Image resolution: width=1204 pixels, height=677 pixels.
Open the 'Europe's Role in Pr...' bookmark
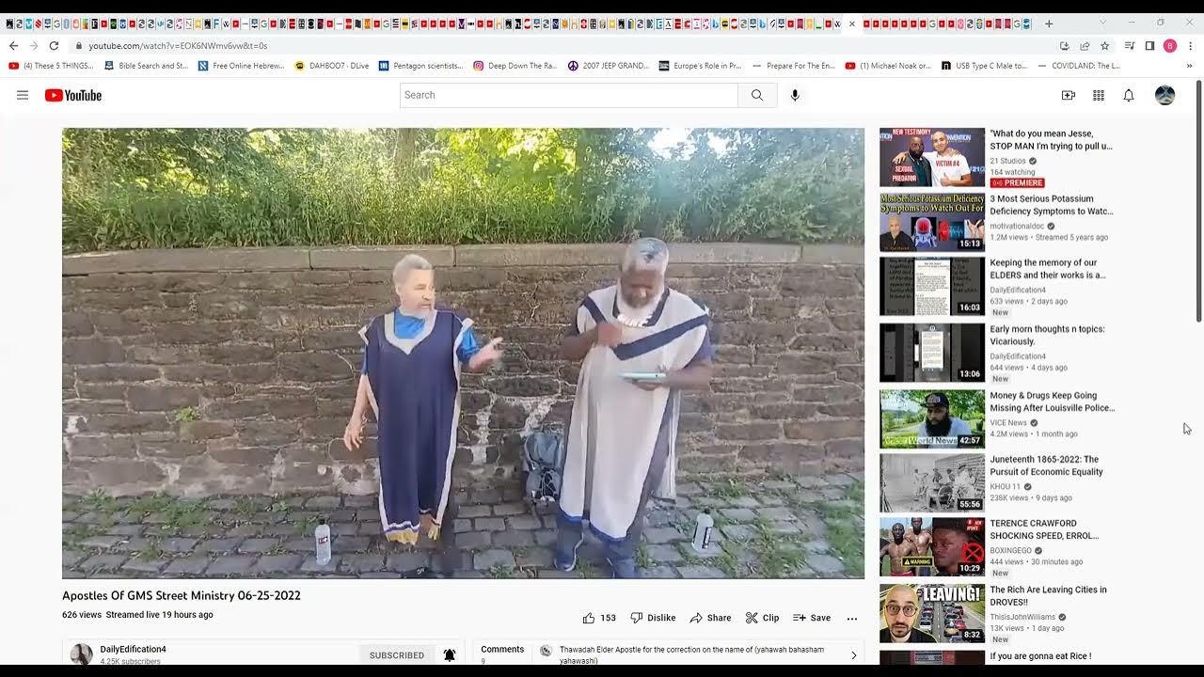coord(701,66)
